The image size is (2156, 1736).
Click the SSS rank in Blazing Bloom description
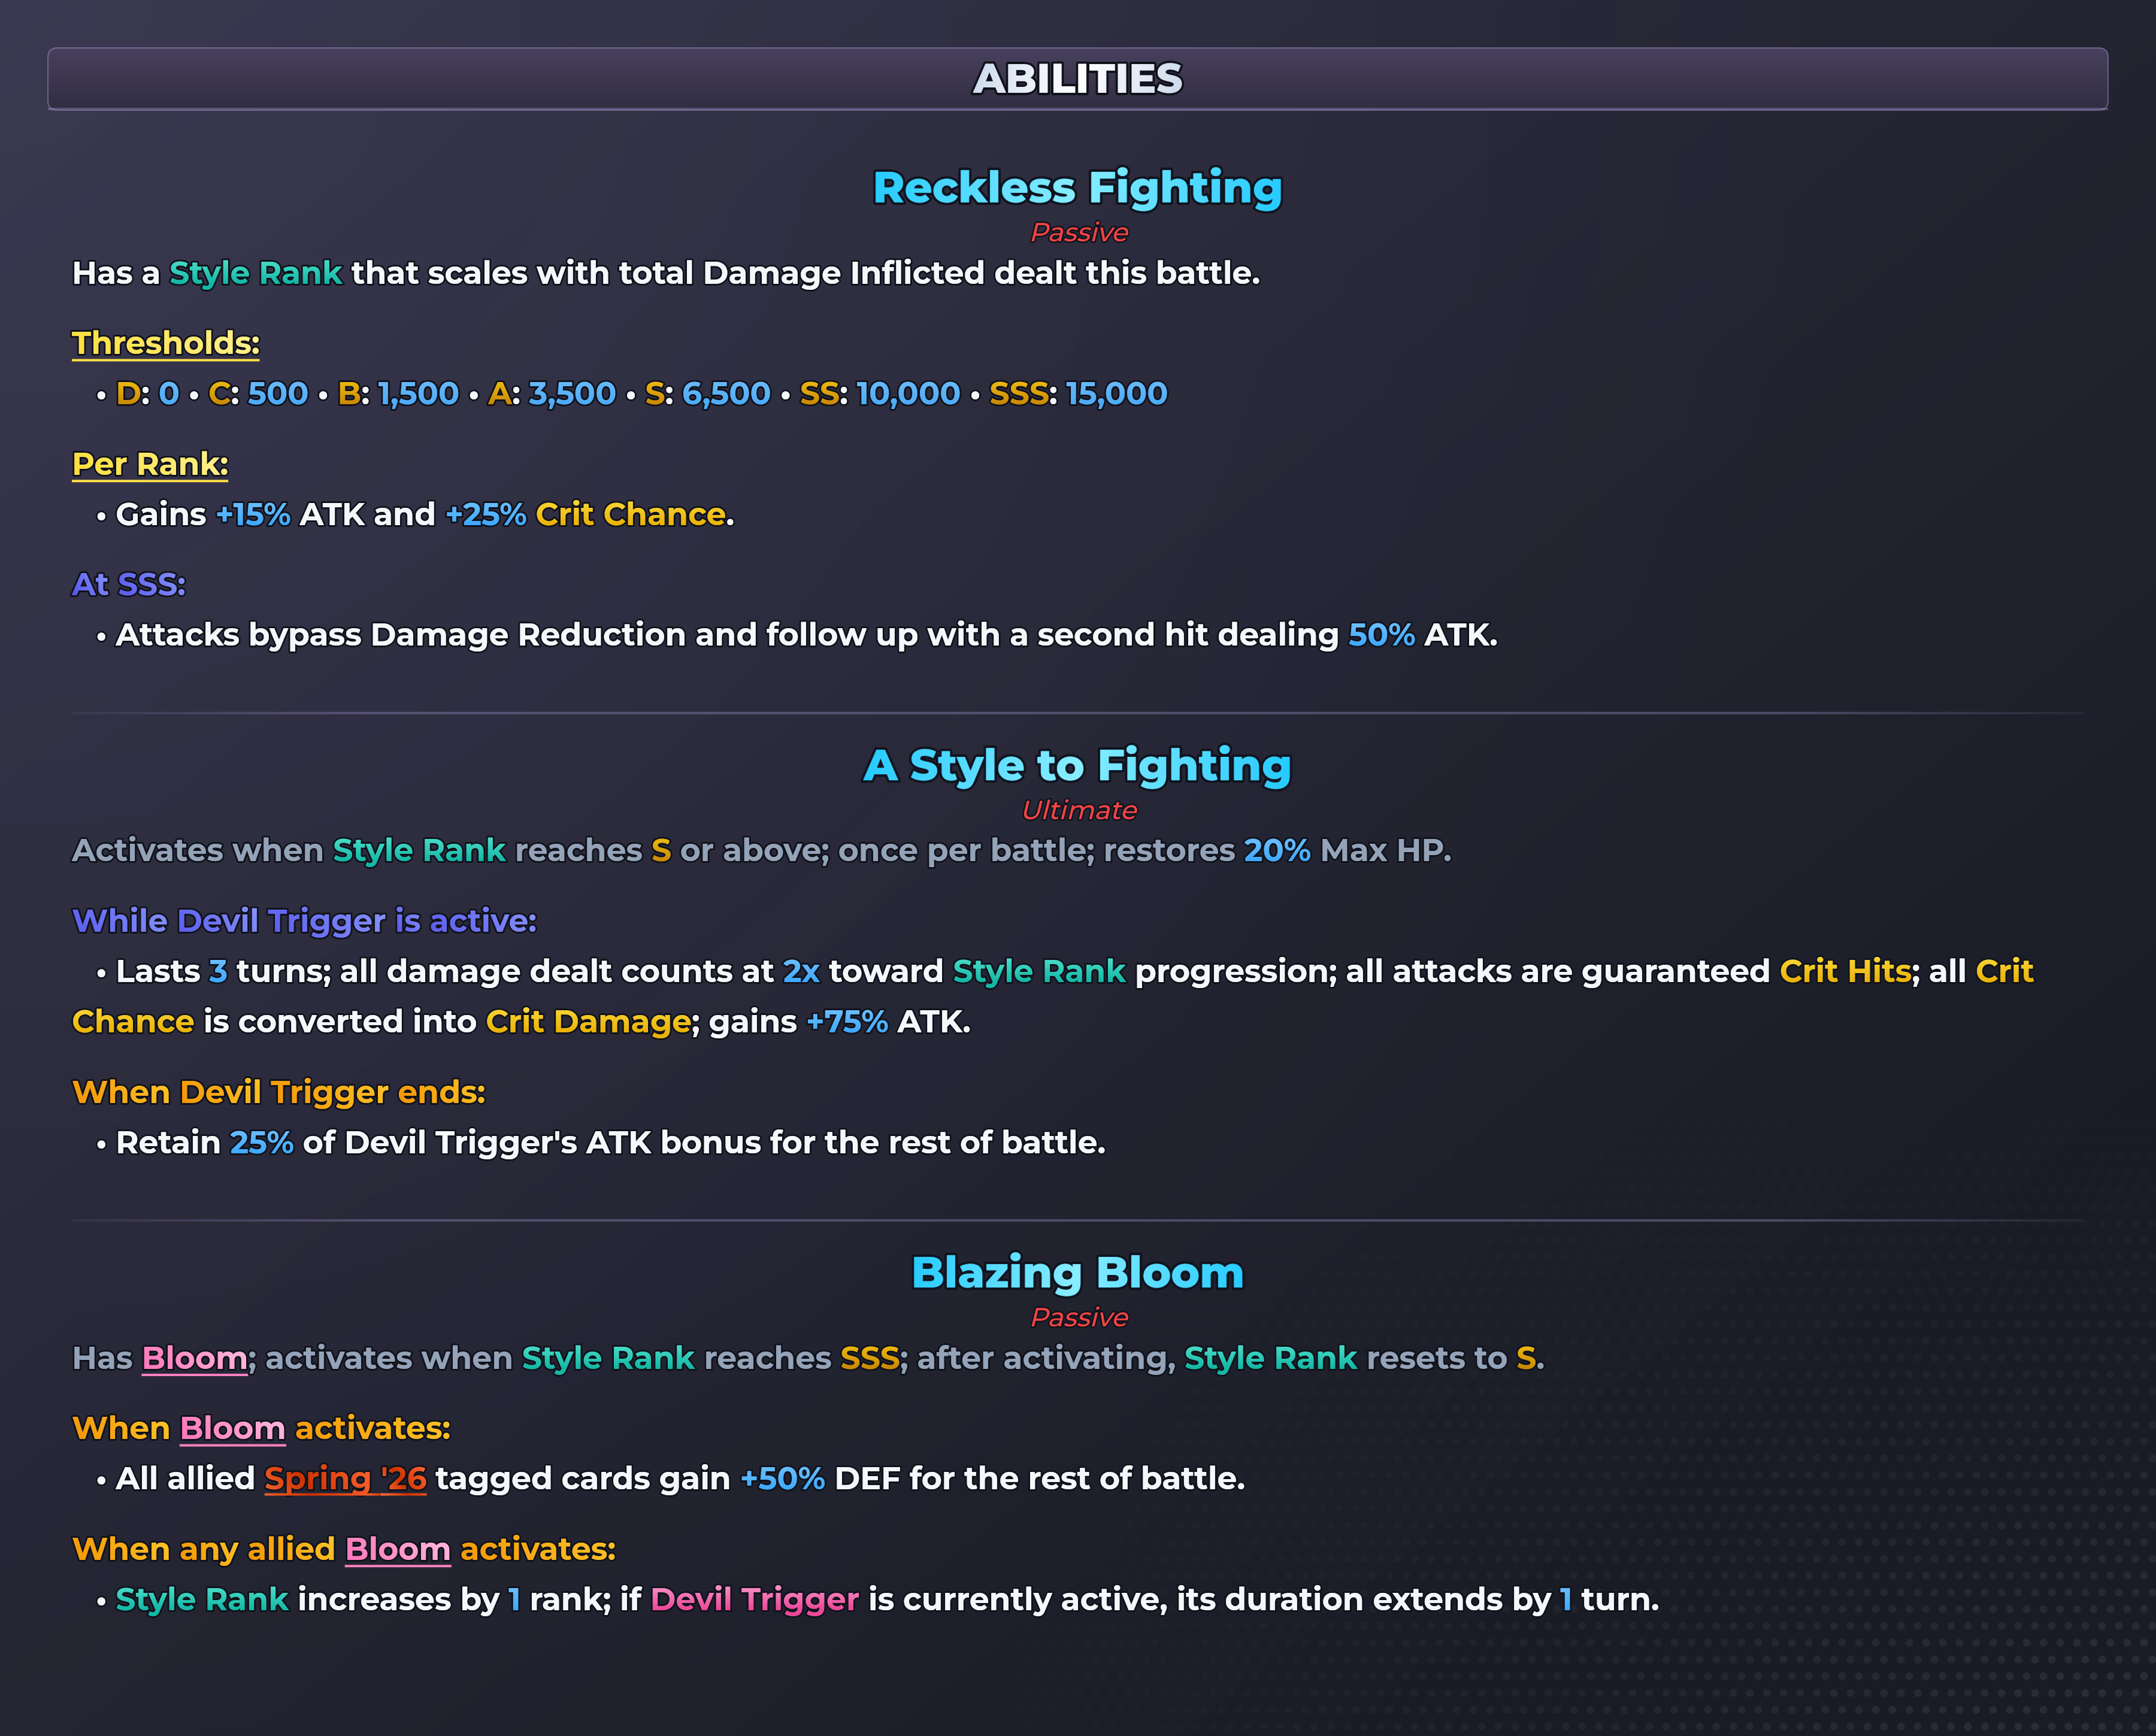870,1358
